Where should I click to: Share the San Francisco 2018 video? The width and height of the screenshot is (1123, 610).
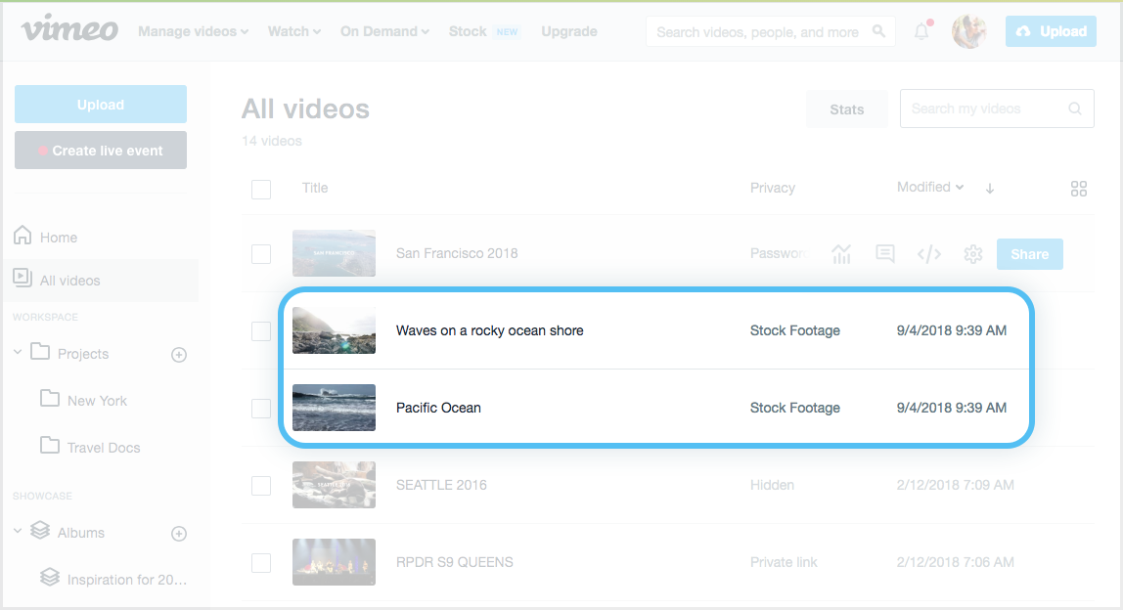pyautogui.click(x=1030, y=254)
